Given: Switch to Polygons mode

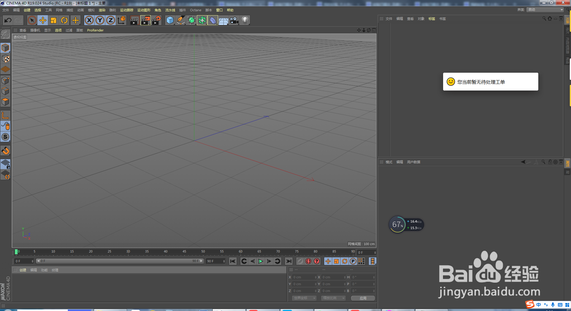Looking at the screenshot, I should point(5,102).
